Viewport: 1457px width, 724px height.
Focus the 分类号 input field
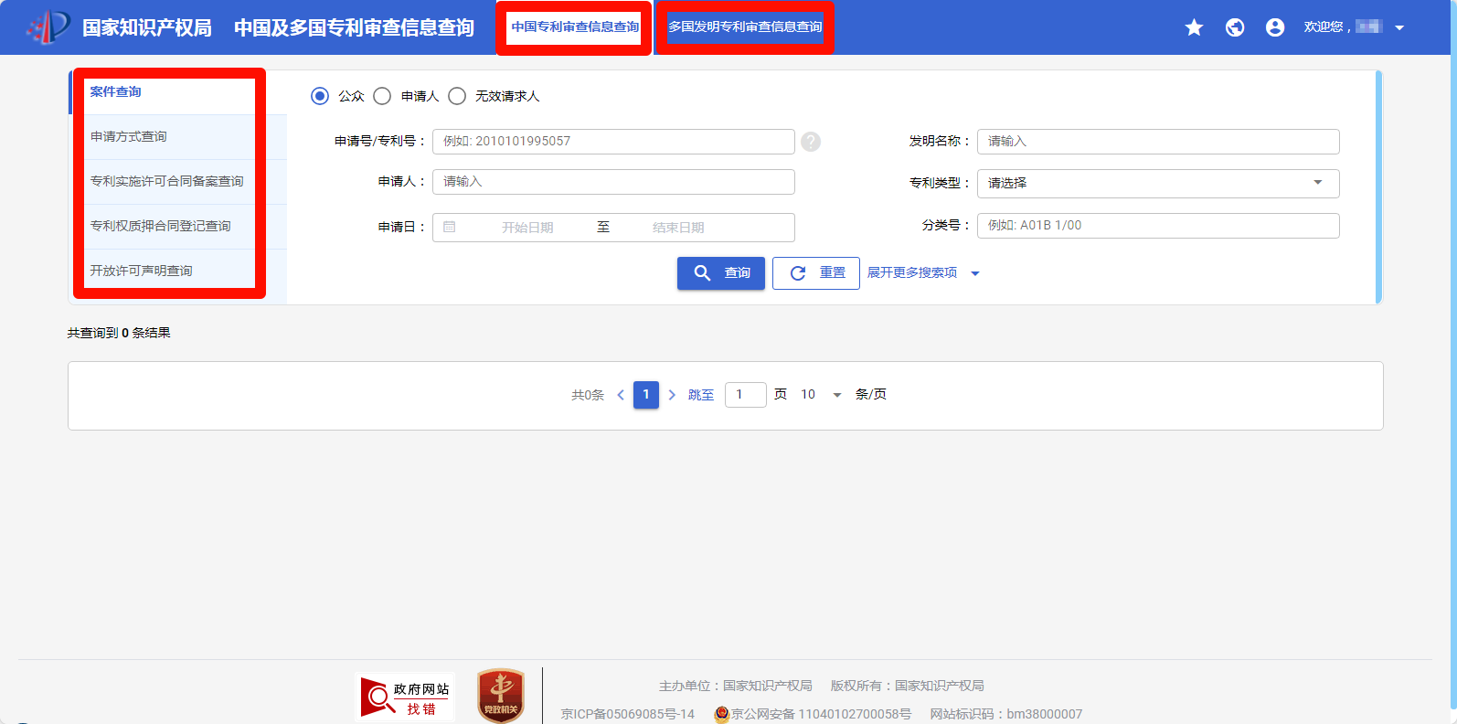1158,226
